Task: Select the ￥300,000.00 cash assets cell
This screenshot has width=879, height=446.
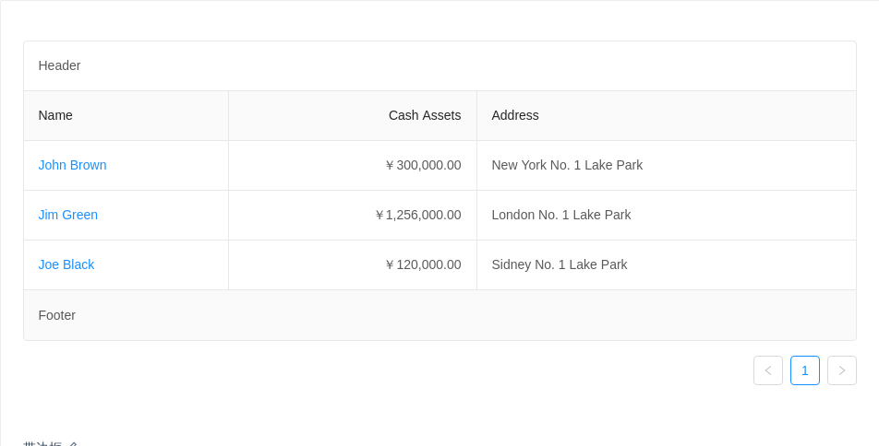Action: point(353,165)
